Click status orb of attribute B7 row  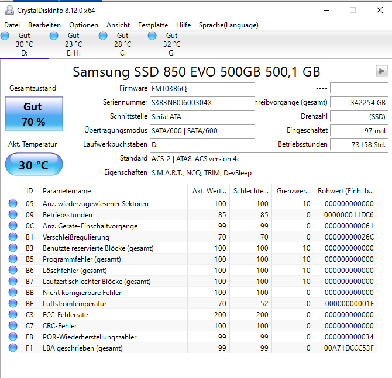pos(13,281)
